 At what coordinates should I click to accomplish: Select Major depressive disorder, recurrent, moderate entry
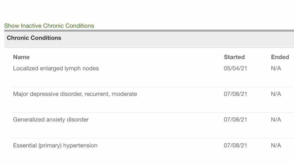pos(75,94)
